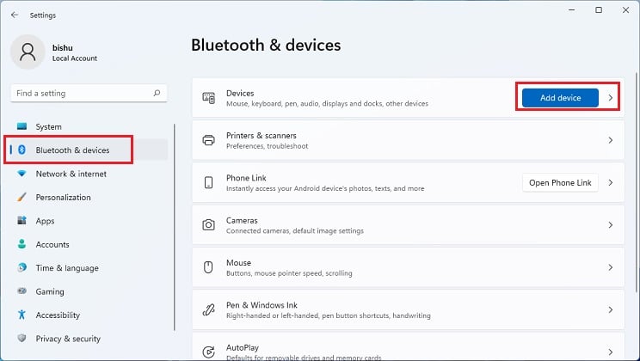Screen dimensions: 640x361
Task: Click the Network & internet wifi icon
Action: click(x=22, y=174)
